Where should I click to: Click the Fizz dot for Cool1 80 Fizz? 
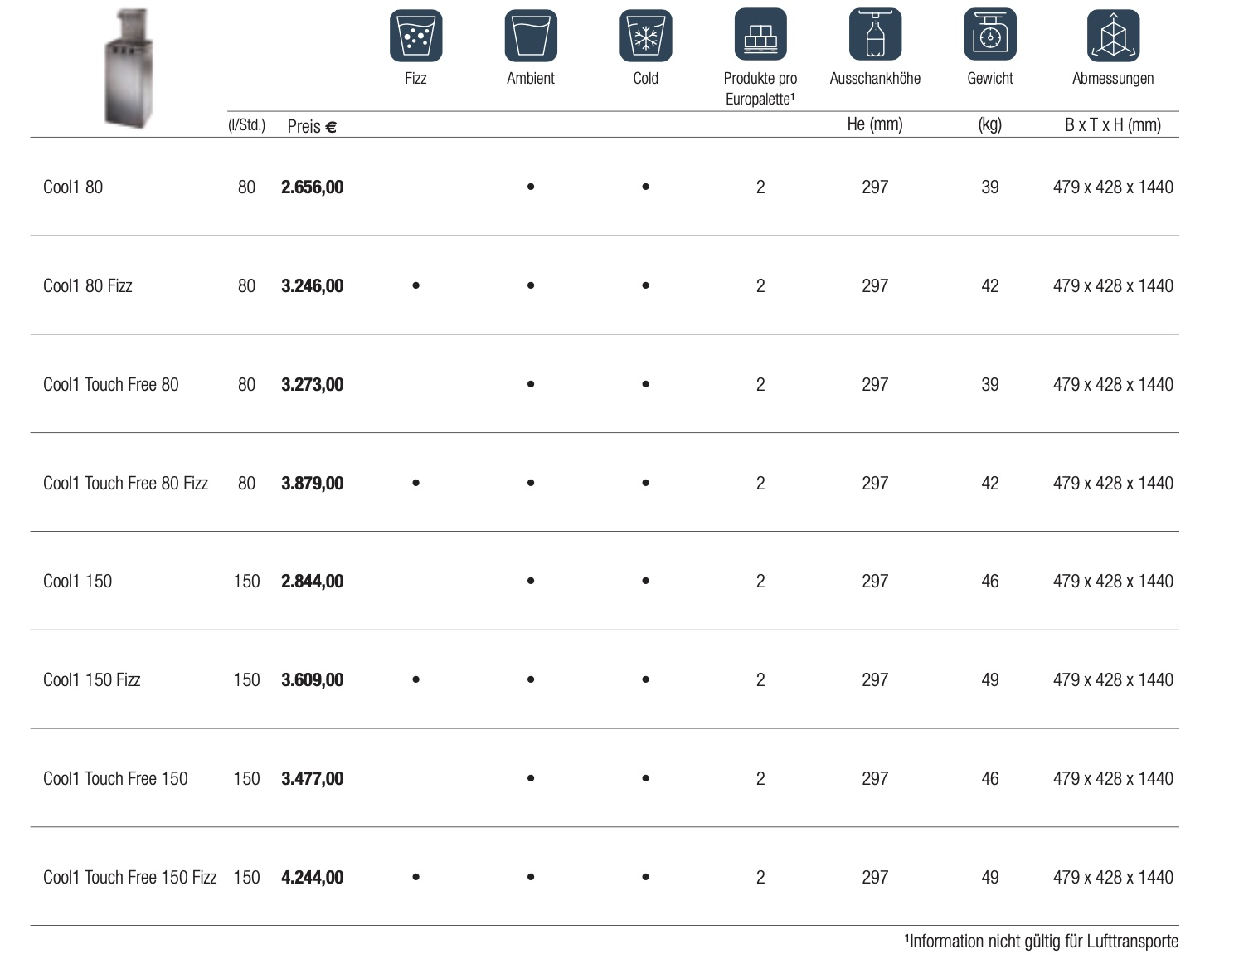tap(415, 285)
